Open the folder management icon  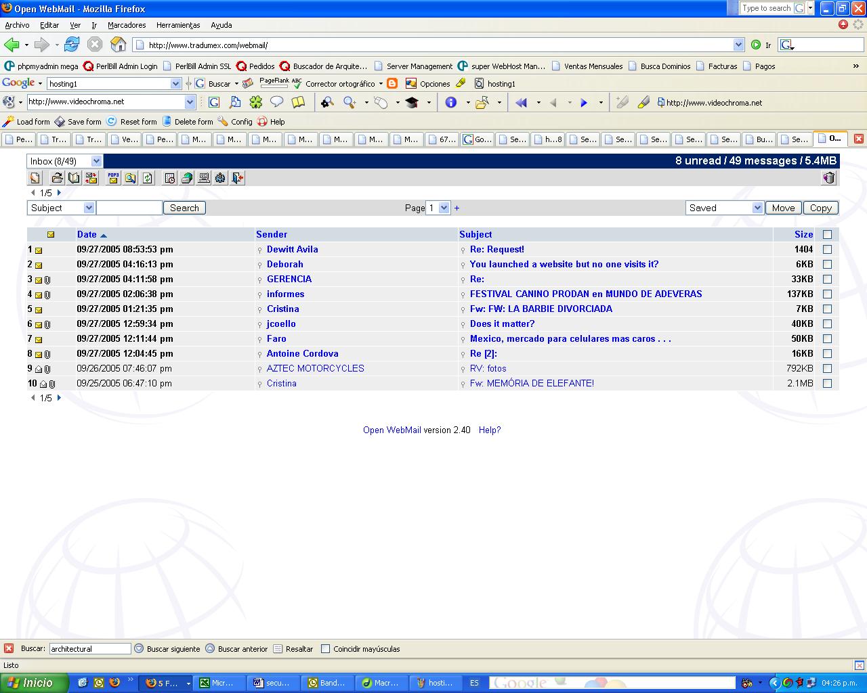coord(58,178)
